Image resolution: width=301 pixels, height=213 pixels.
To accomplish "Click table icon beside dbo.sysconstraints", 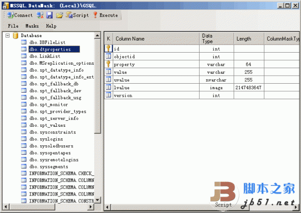I will pos(24,132).
